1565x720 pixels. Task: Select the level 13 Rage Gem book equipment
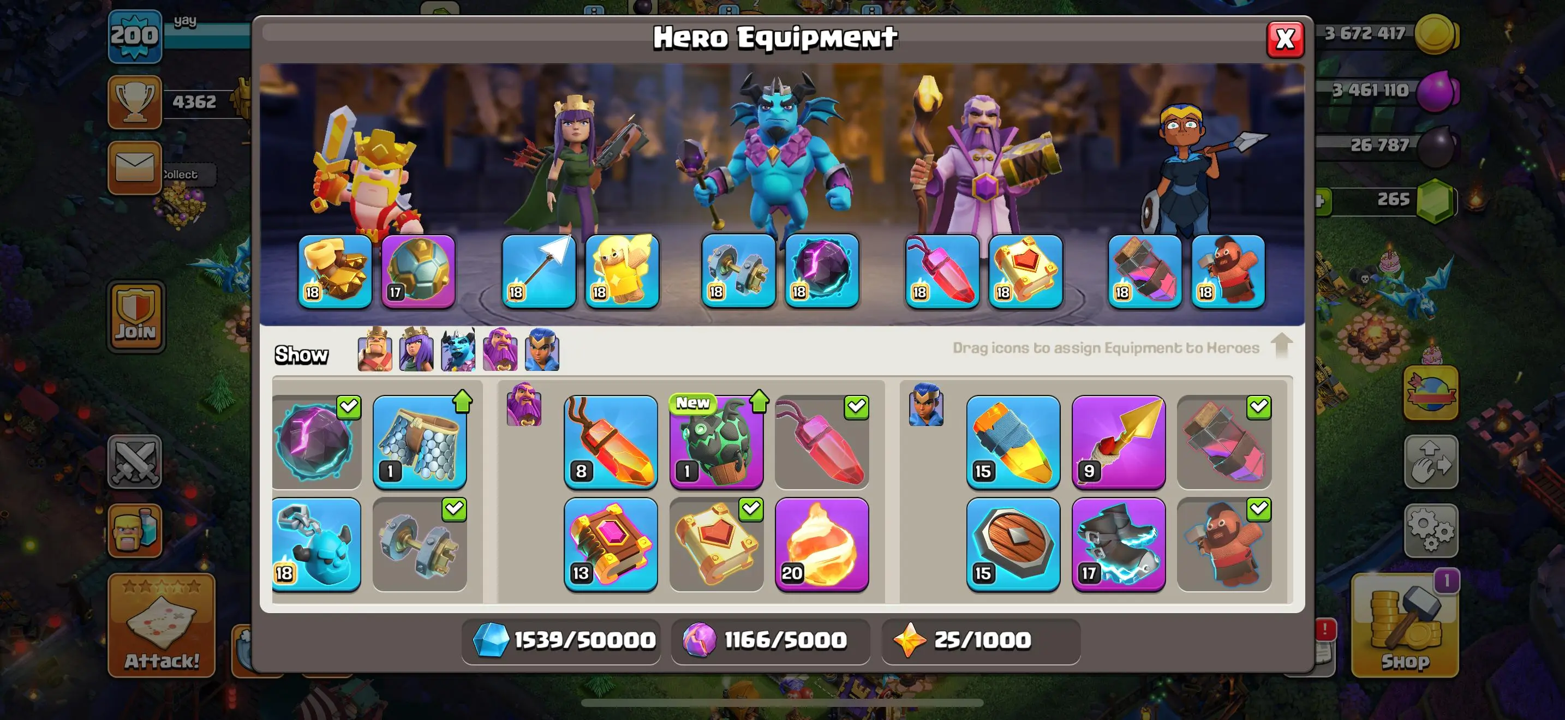(x=611, y=544)
